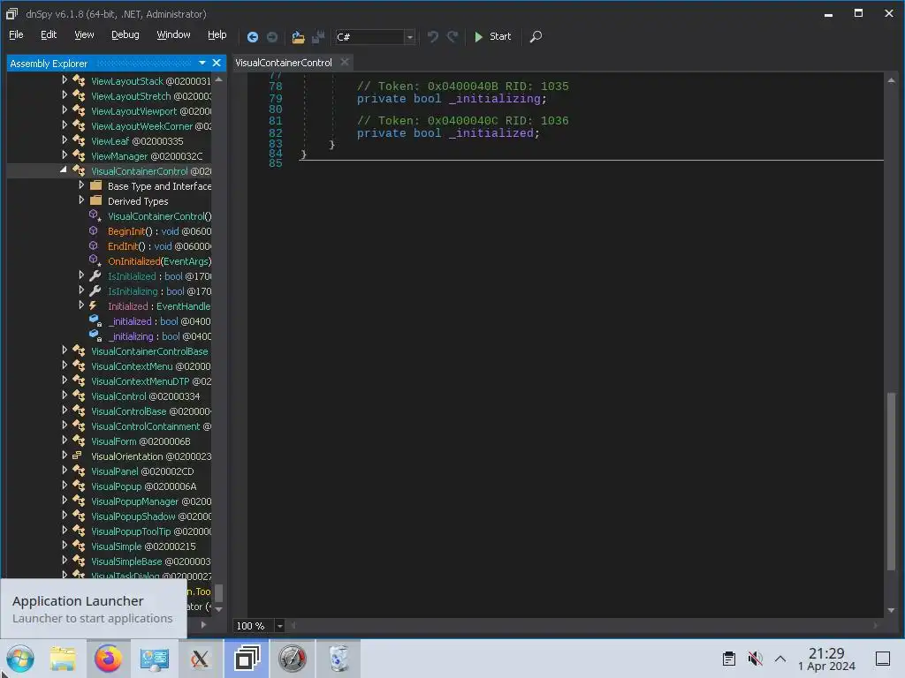
Task: Expand the ViewLayoutStack node
Action: pos(65,80)
